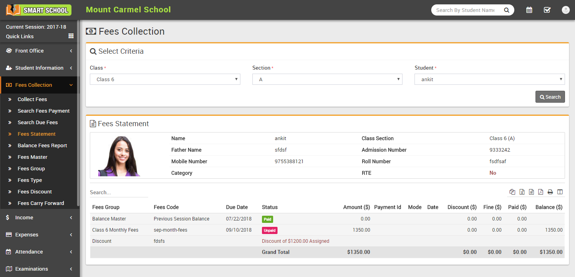Screen dimensions: 575x277
Task: Open the task checklist icon in header
Action: [547, 10]
